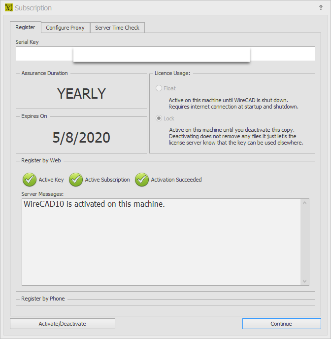The height and width of the screenshot is (339, 331).
Task: Click the YEARLY assurance duration display
Action: click(x=81, y=93)
